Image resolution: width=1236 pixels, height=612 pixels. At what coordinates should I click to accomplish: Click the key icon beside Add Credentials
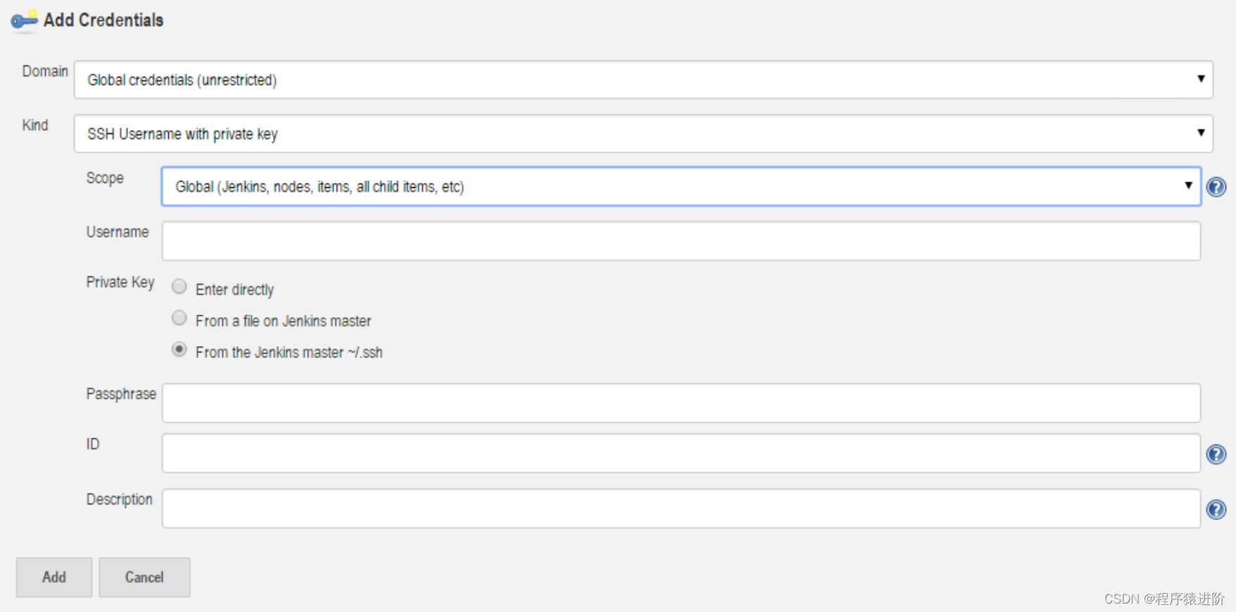coord(24,20)
